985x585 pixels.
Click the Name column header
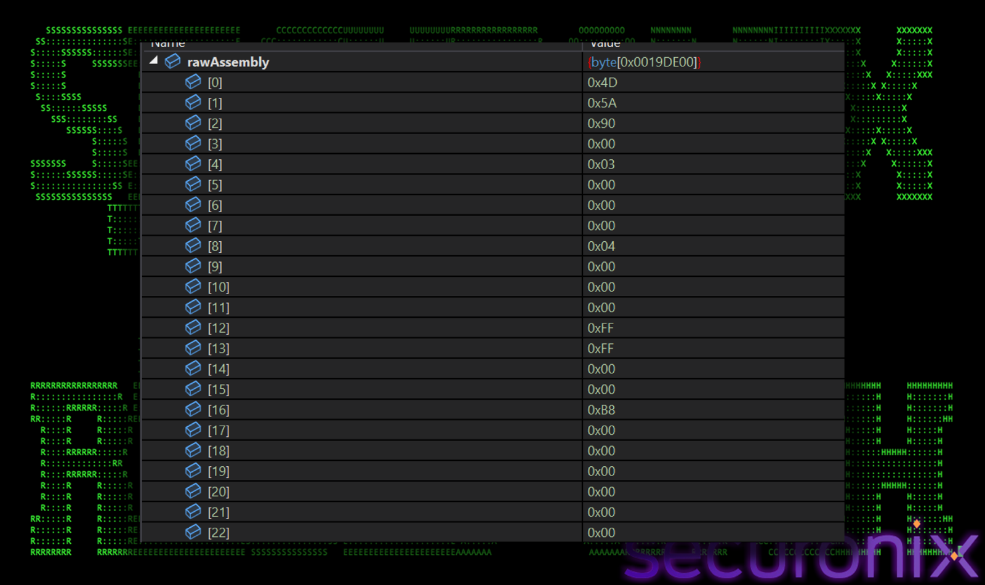(167, 44)
